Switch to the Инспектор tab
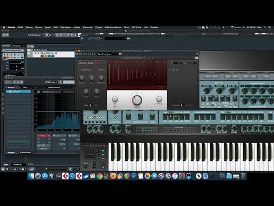274x206 pixels. [6, 46]
